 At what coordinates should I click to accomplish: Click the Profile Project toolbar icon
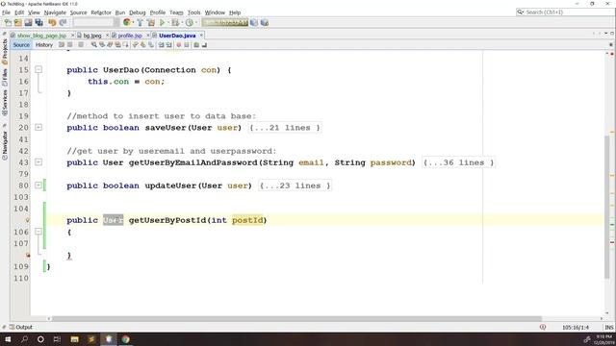click(190, 23)
